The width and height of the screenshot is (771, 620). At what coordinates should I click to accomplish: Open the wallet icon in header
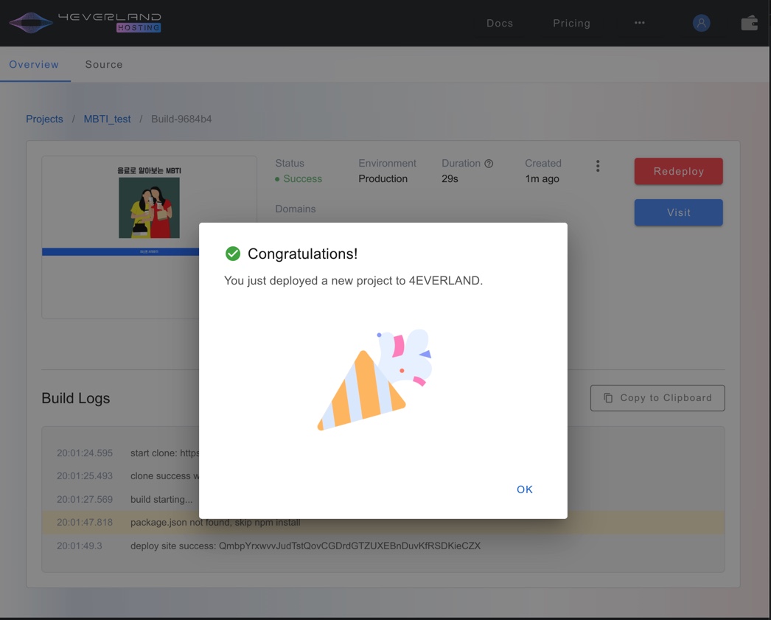coord(750,23)
